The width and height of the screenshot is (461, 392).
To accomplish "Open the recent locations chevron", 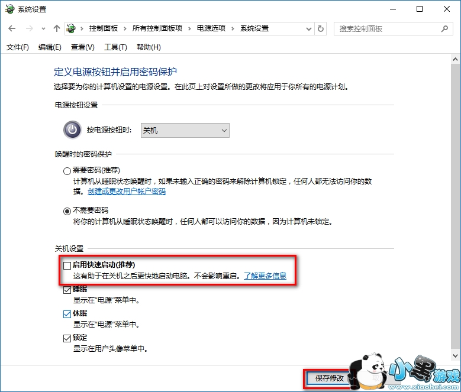I will point(44,29).
